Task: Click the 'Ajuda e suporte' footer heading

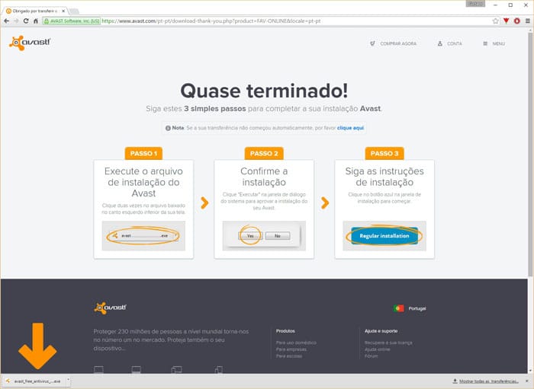Action: 381,331
